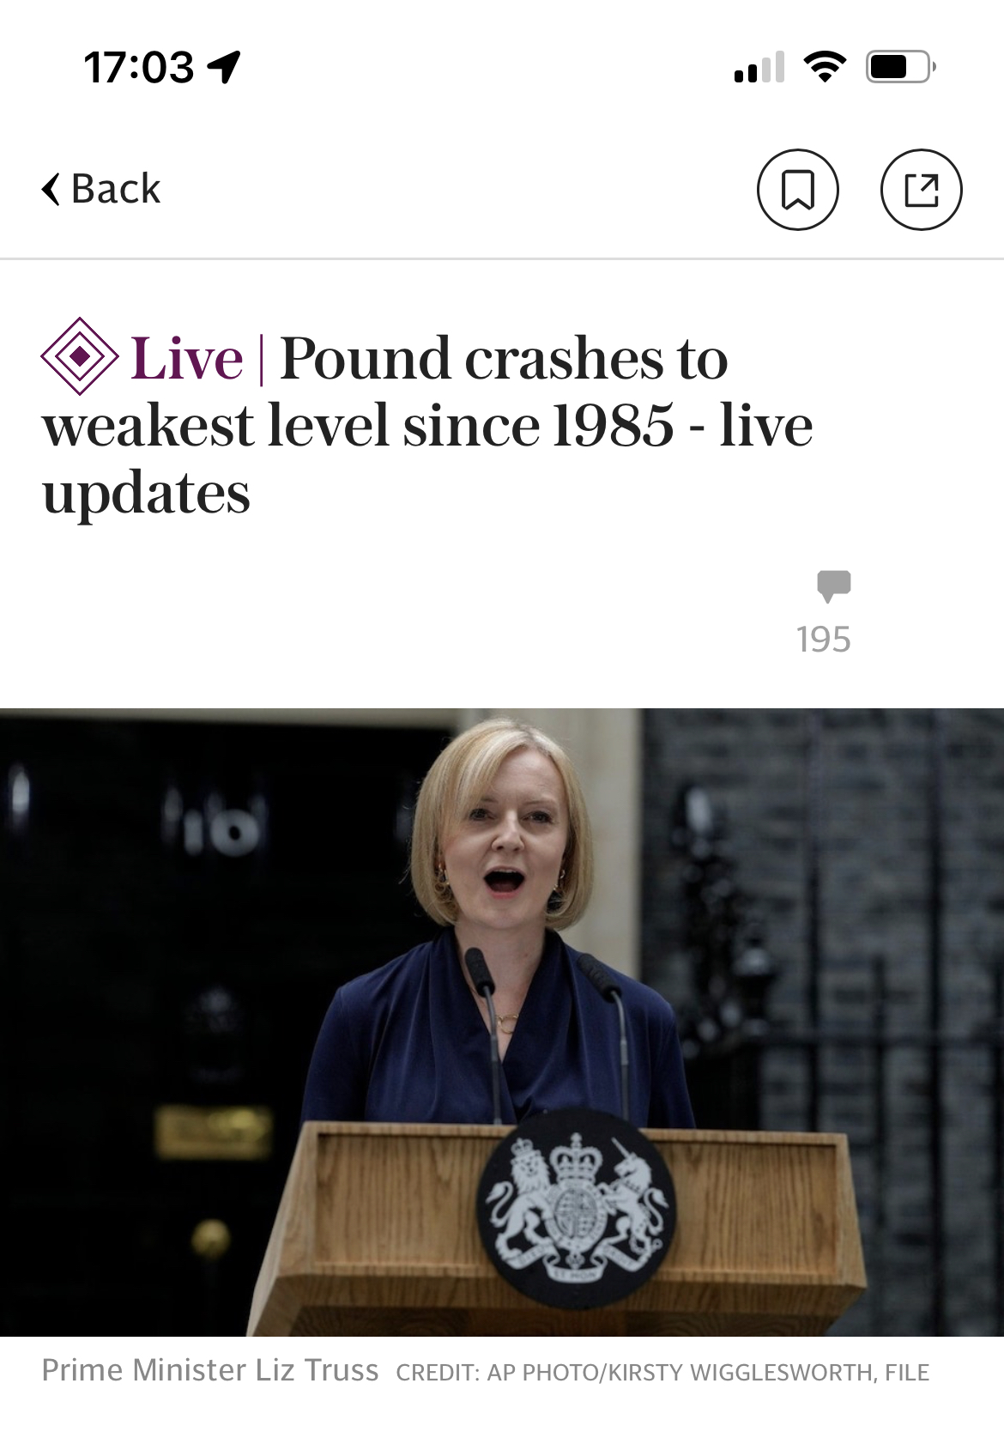Tap the Wi-Fi status icon
1004x1432 pixels.
(825, 67)
